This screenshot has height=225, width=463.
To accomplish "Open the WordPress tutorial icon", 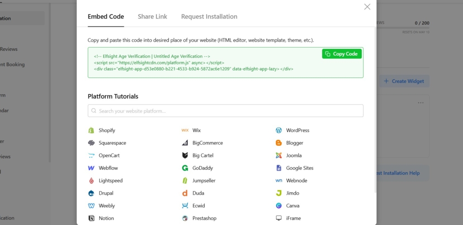I will pyautogui.click(x=279, y=130).
